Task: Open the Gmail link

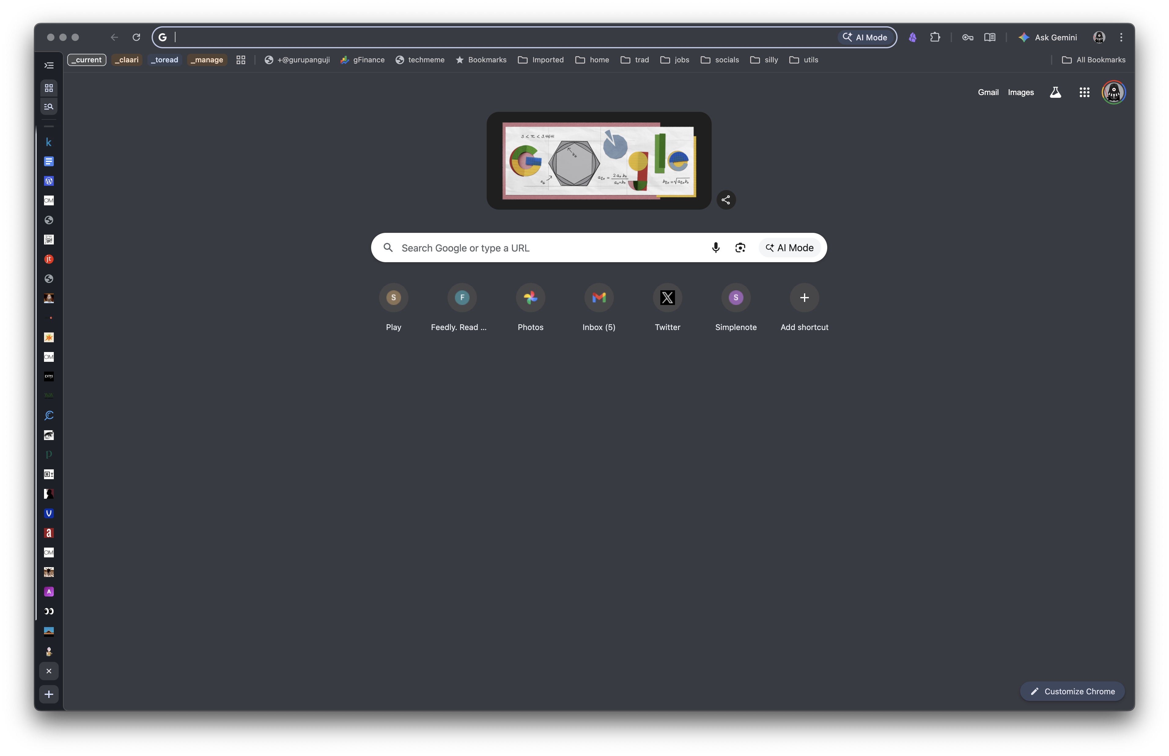Action: 988,92
